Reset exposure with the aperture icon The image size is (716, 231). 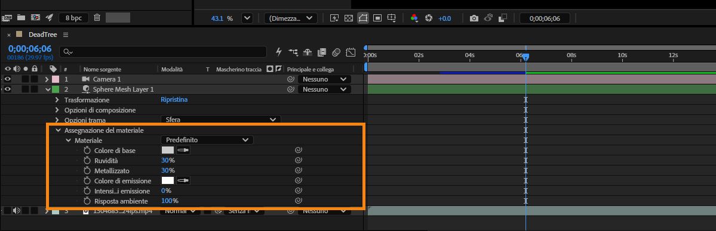tap(428, 18)
